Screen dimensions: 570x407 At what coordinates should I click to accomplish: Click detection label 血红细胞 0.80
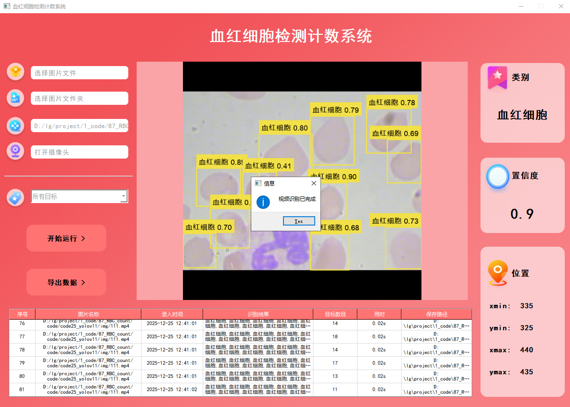click(285, 128)
